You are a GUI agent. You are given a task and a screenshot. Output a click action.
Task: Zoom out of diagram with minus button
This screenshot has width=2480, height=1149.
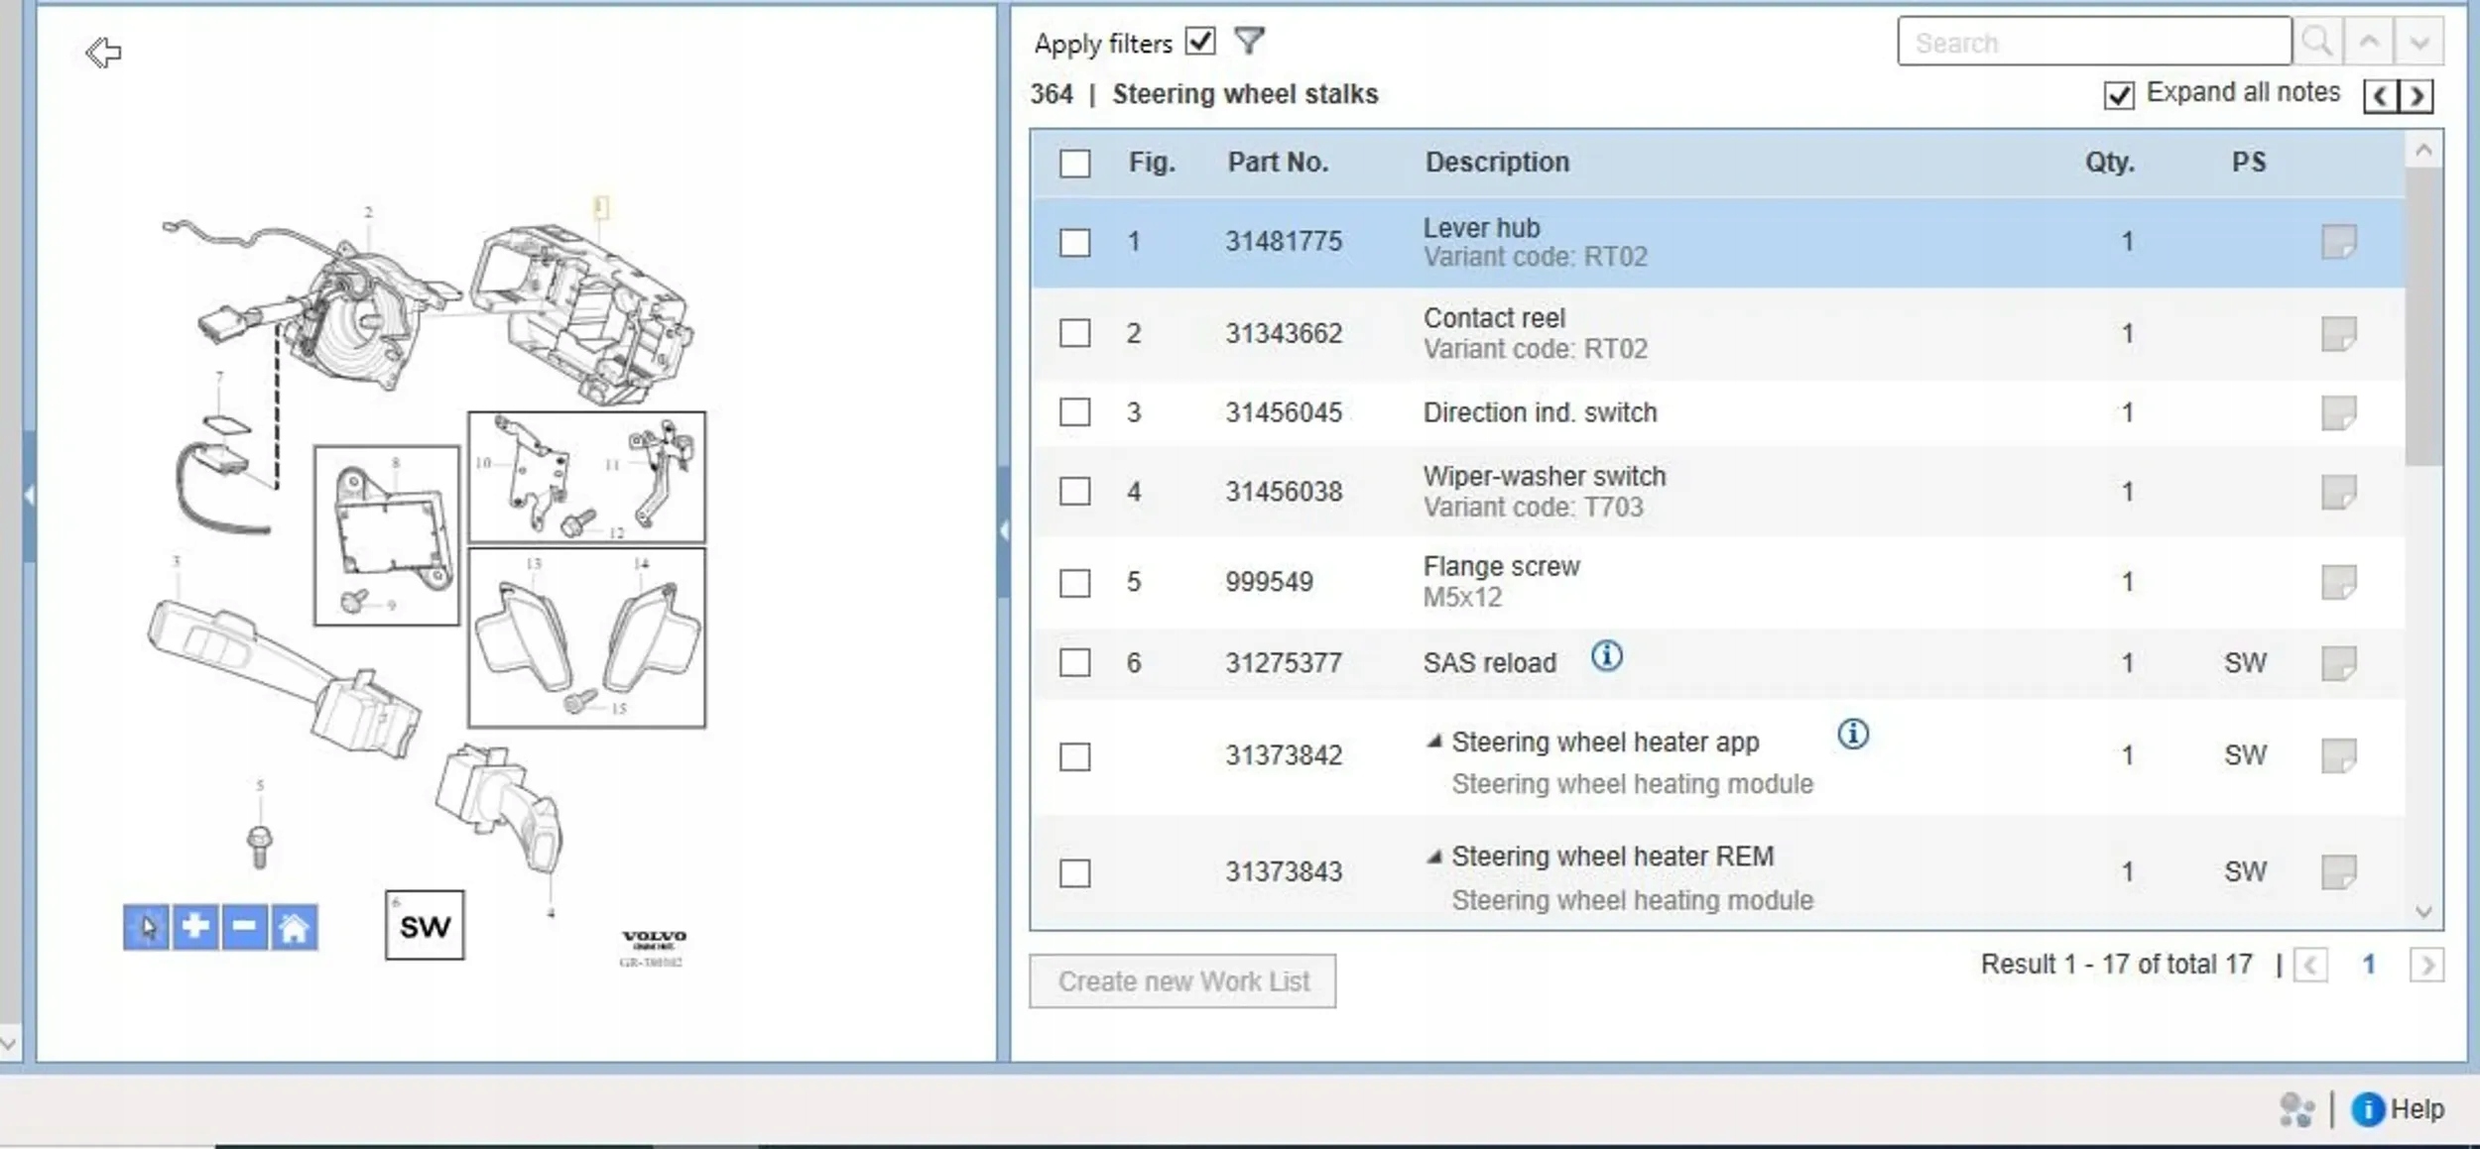[x=244, y=927]
